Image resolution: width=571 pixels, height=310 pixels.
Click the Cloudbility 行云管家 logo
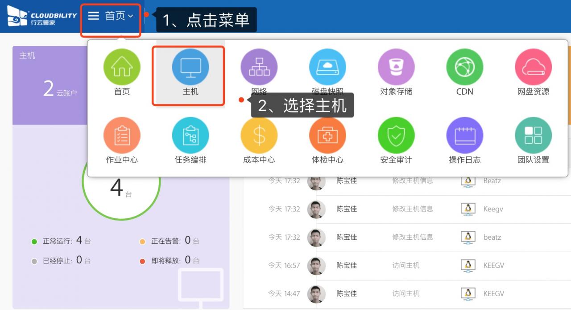[x=42, y=16]
